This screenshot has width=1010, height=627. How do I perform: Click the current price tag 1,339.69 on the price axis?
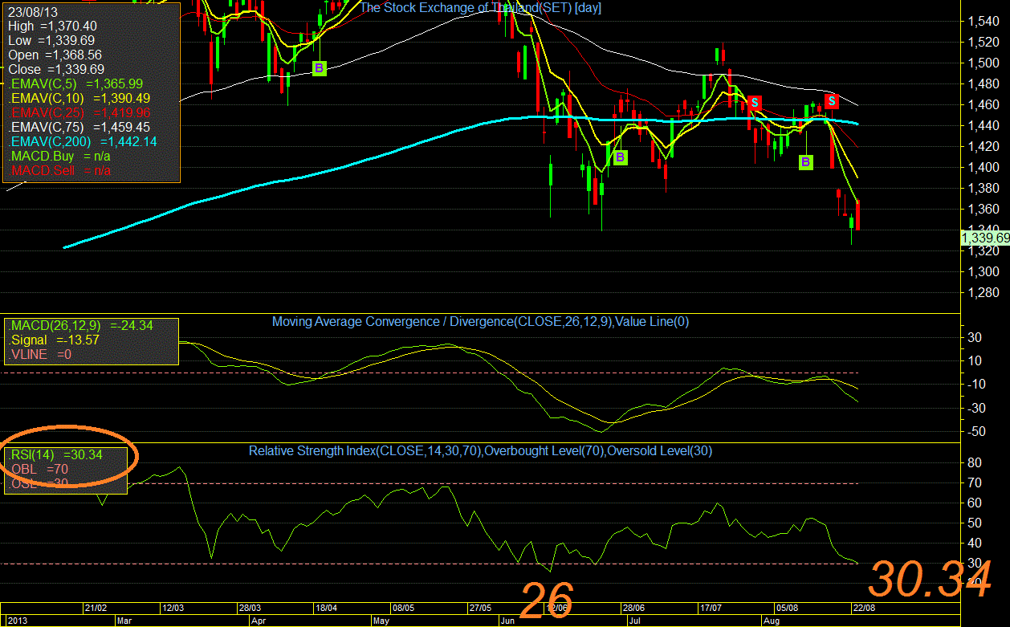click(985, 238)
